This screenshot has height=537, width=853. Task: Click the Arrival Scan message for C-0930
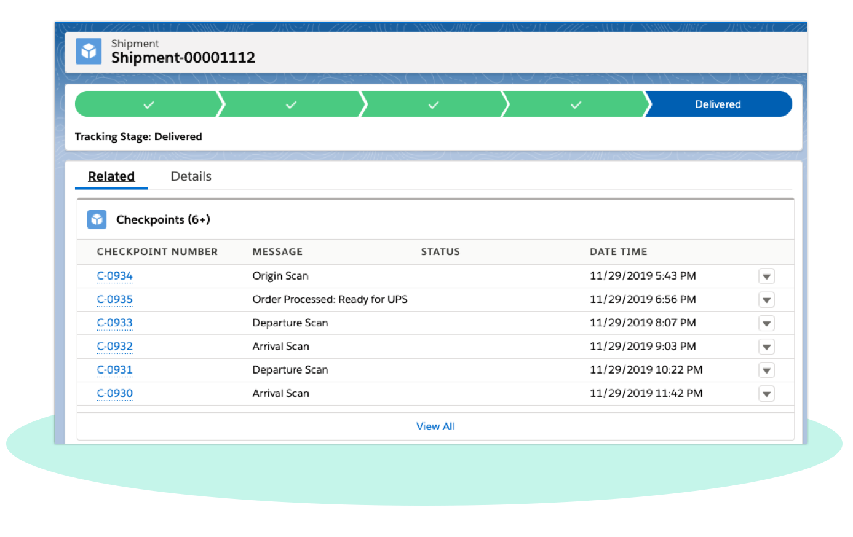(x=281, y=393)
